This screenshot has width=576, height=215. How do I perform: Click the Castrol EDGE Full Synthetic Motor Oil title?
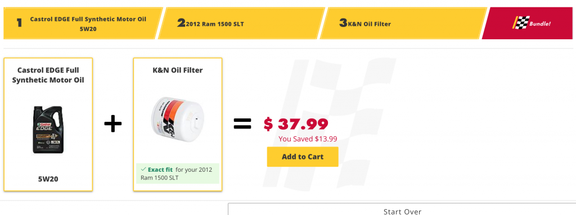[48, 75]
